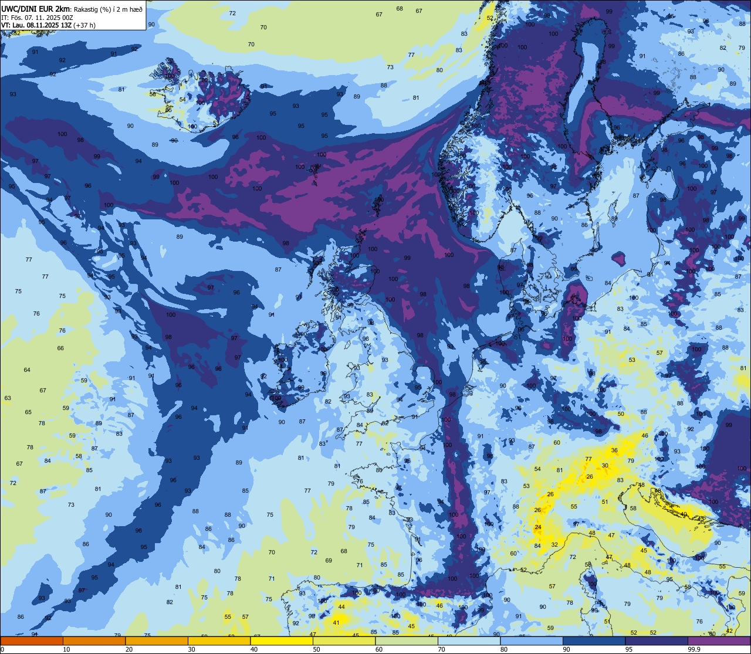Click the light blue 70–80 legend swatch
Screen dimensions: 751x654
(x=469, y=641)
